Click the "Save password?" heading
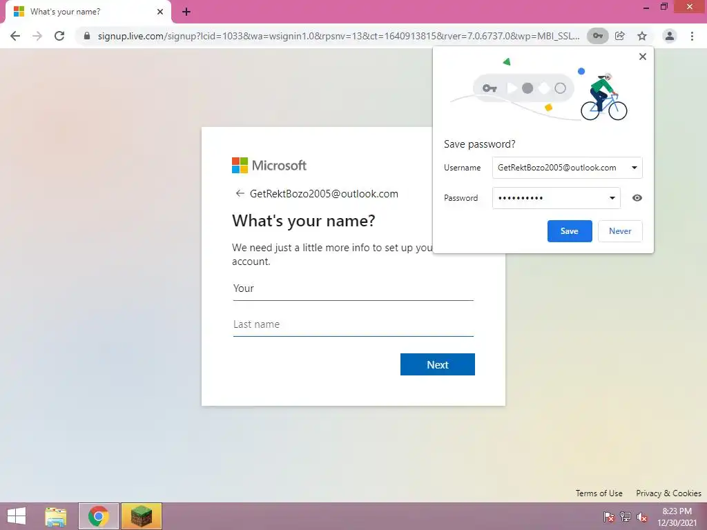707x530 pixels. click(479, 144)
